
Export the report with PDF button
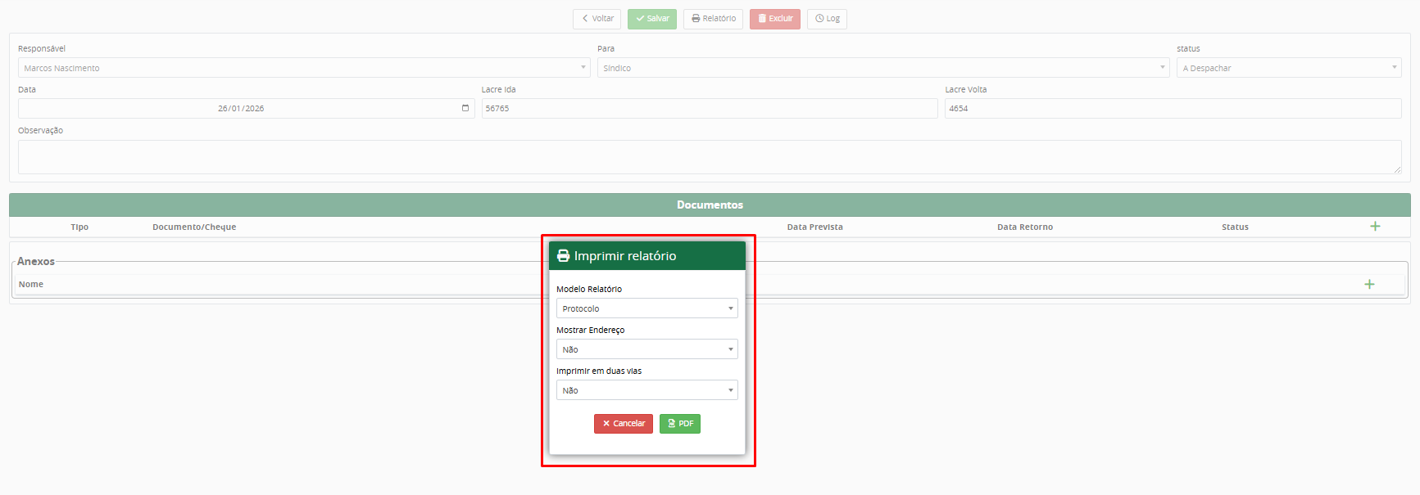(679, 423)
